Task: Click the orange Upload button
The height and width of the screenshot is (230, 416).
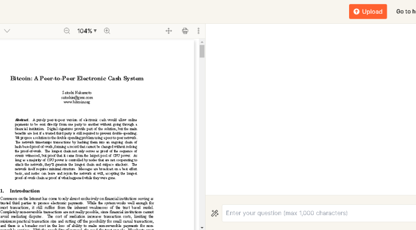Action: (368, 11)
